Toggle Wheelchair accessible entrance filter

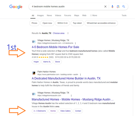[101, 23]
